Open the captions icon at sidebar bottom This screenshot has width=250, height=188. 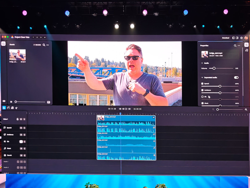click(x=4, y=101)
